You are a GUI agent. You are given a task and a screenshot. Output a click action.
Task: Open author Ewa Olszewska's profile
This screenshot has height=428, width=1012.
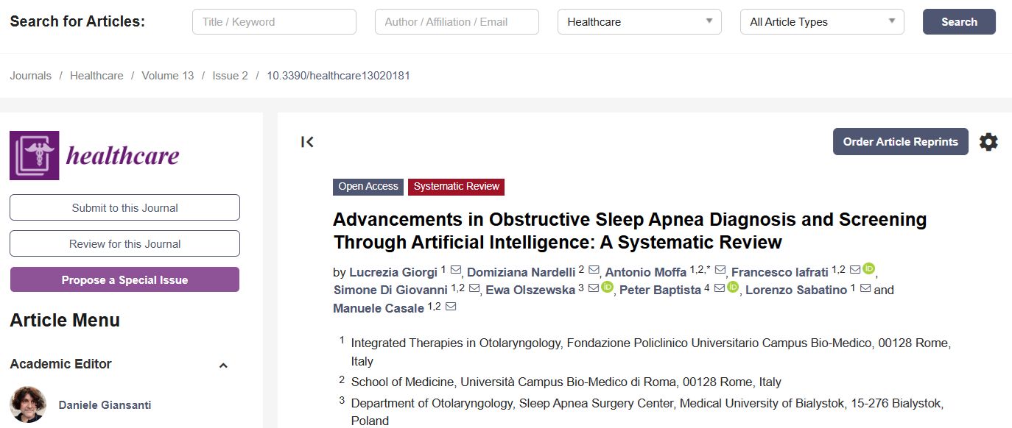[x=530, y=290]
